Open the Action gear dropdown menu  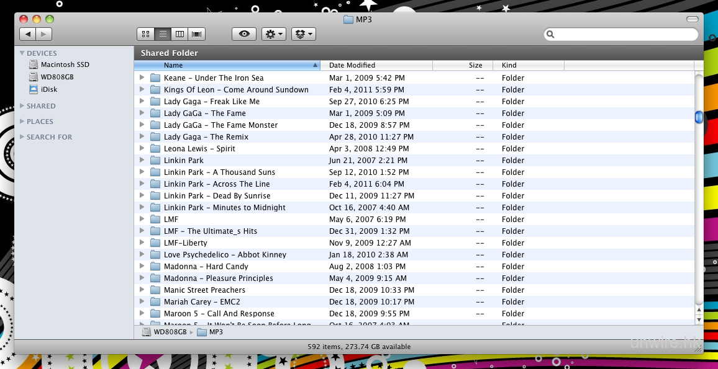pyautogui.click(x=274, y=34)
